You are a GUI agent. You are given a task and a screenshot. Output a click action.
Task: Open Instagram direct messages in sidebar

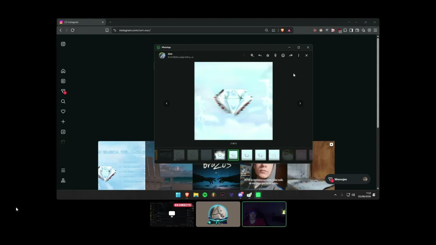point(63,91)
